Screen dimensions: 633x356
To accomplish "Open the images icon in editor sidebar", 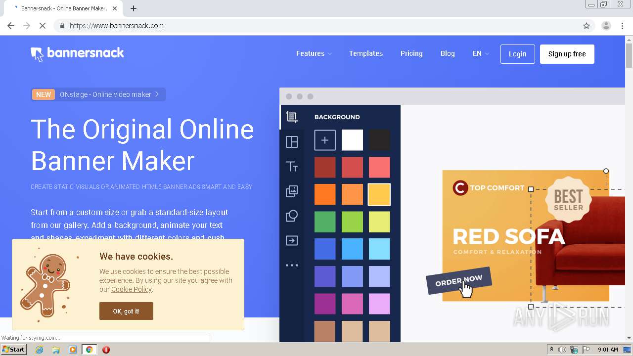I will pyautogui.click(x=292, y=191).
